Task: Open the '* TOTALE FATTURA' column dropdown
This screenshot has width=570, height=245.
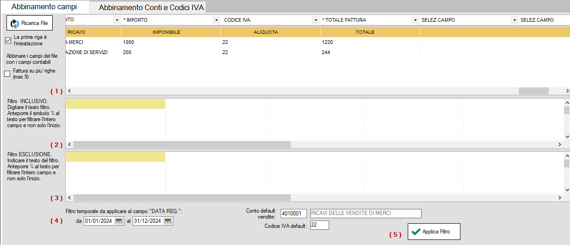Action: pos(415,20)
